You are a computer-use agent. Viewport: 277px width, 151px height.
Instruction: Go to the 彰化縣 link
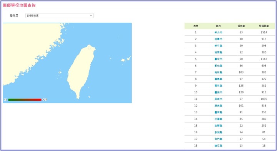(x=219, y=66)
